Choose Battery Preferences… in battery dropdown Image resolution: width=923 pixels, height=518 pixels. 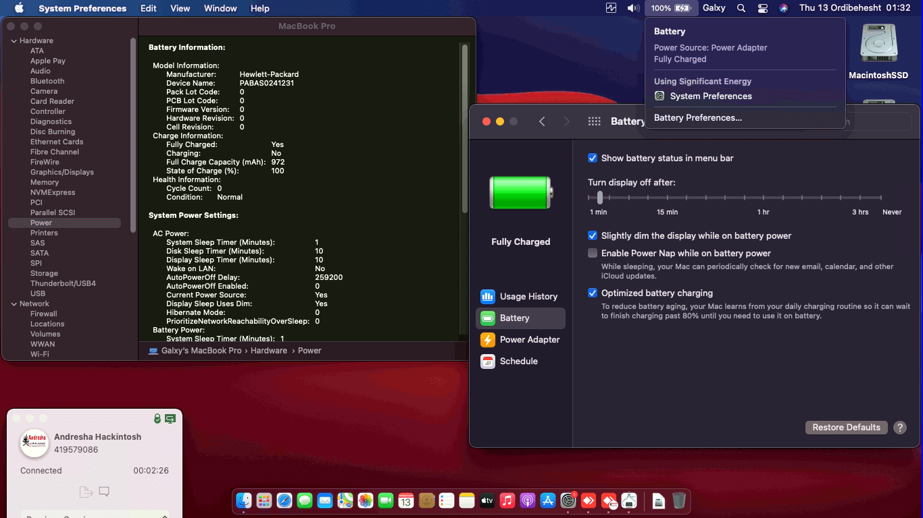pos(698,117)
